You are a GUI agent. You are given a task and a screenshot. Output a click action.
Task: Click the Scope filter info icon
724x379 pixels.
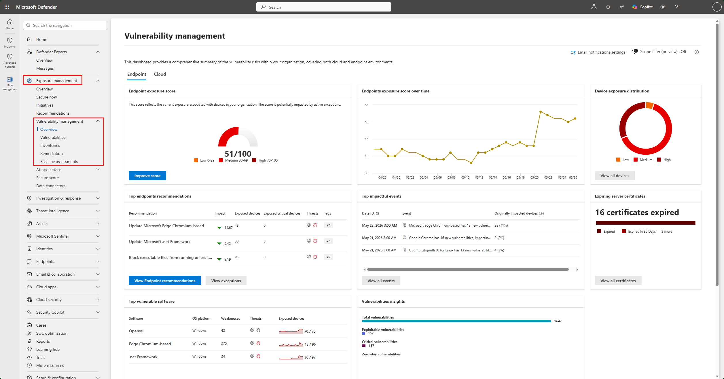click(697, 52)
